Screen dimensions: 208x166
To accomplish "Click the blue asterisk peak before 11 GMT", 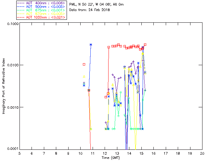I will click(91, 45).
